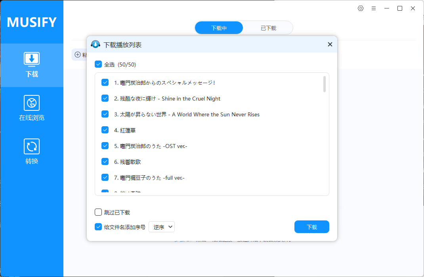Click track title 7. 竈門禰豆子のうた -full ver.-

(149, 178)
